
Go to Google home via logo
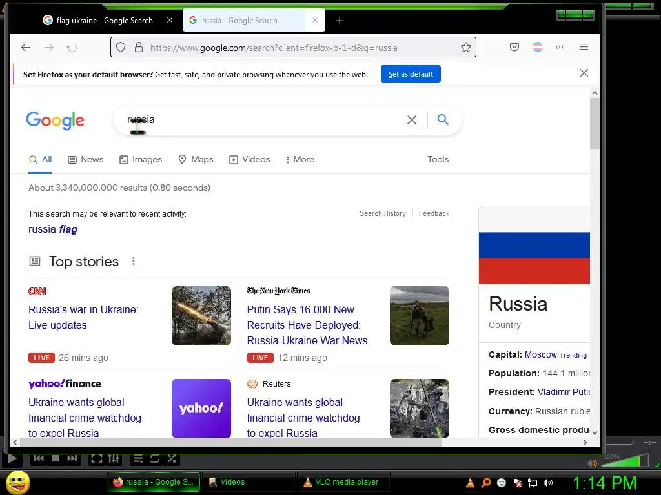coord(56,121)
